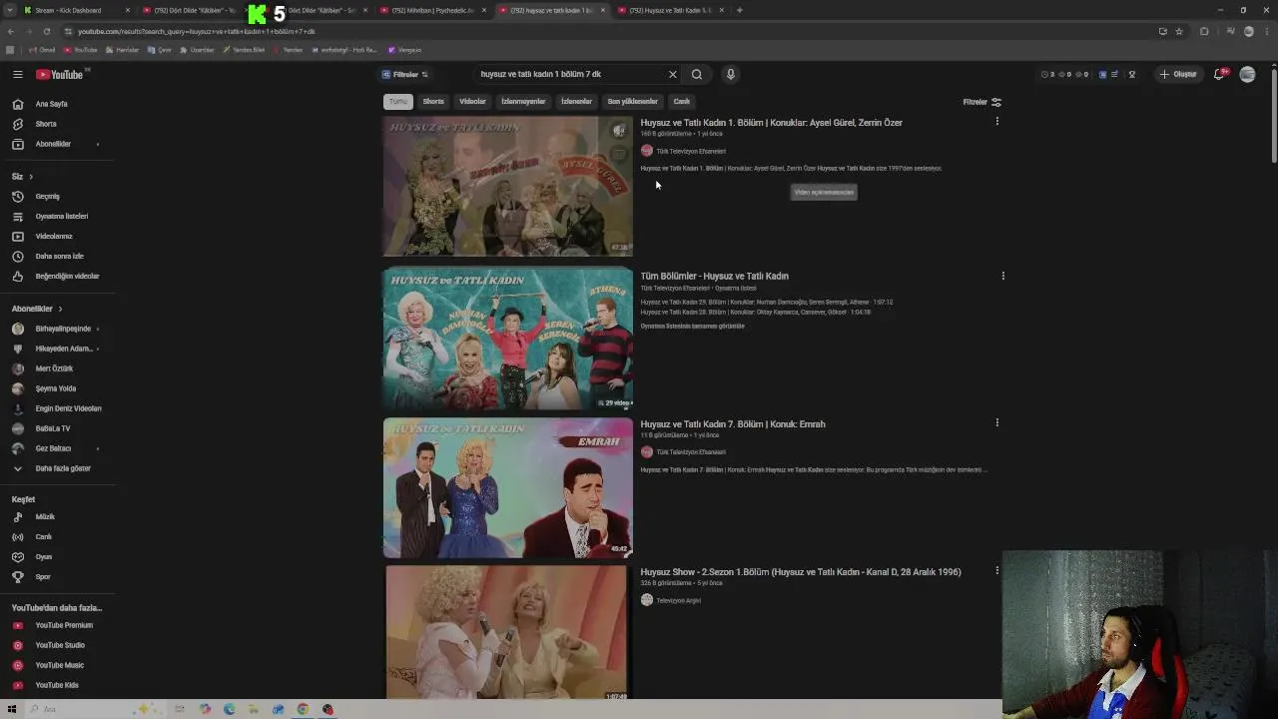Open Daha sonra izle list
The image size is (1278, 719).
[x=58, y=256]
